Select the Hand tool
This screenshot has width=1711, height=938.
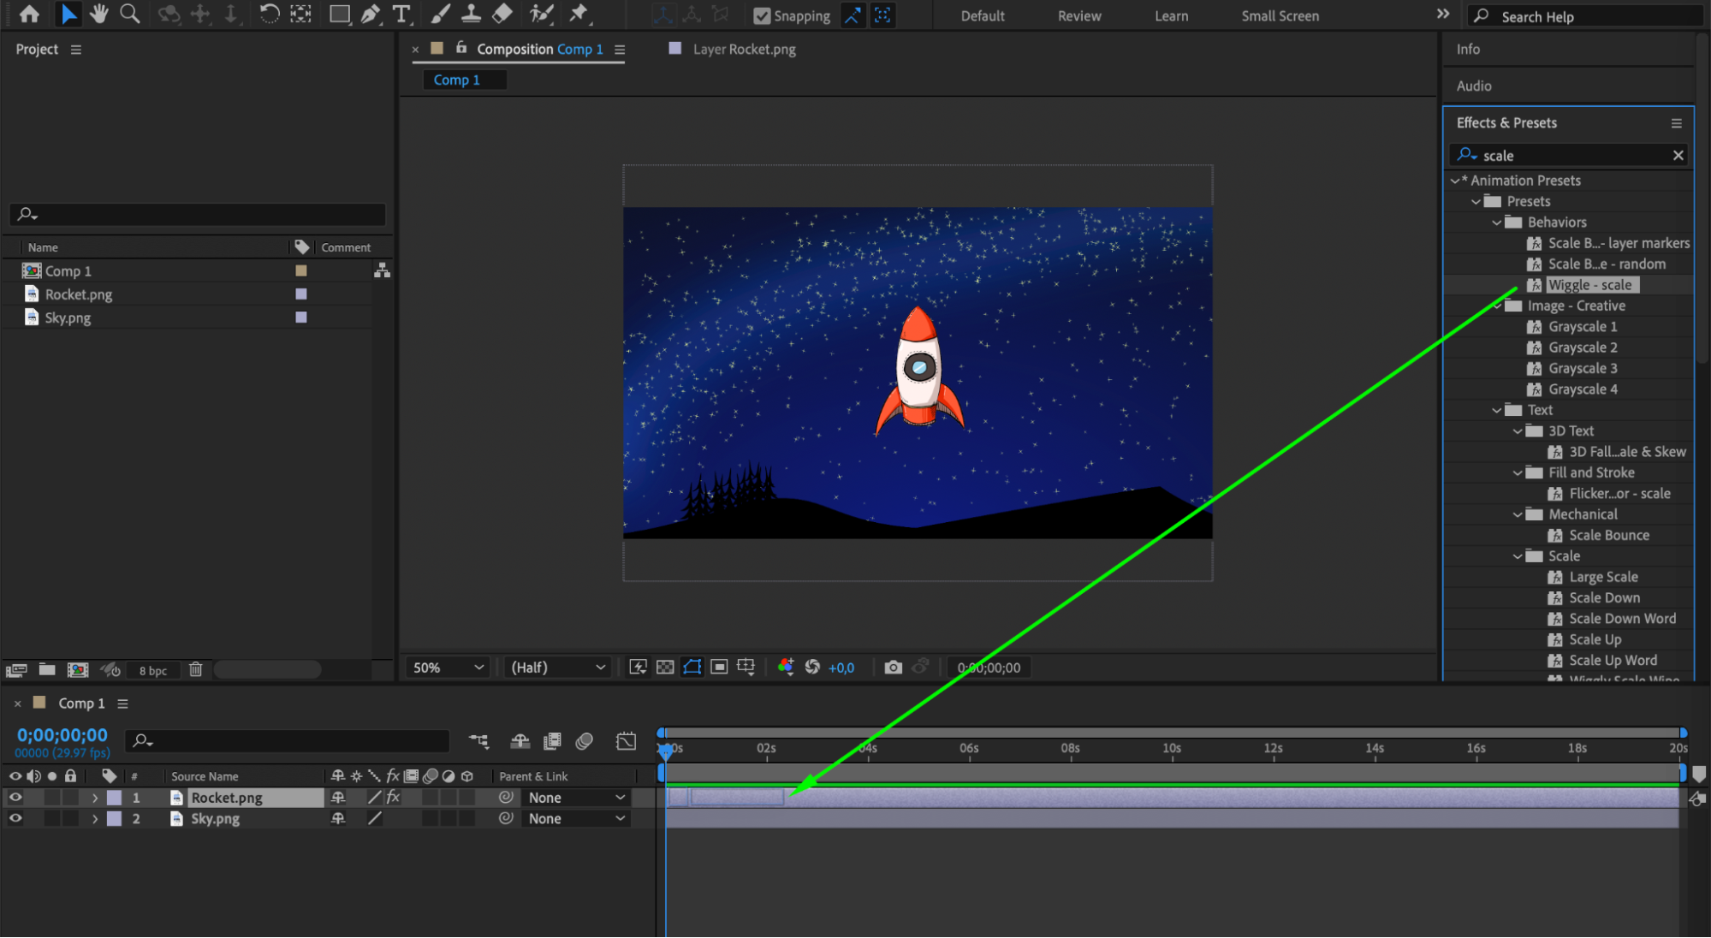(x=99, y=14)
